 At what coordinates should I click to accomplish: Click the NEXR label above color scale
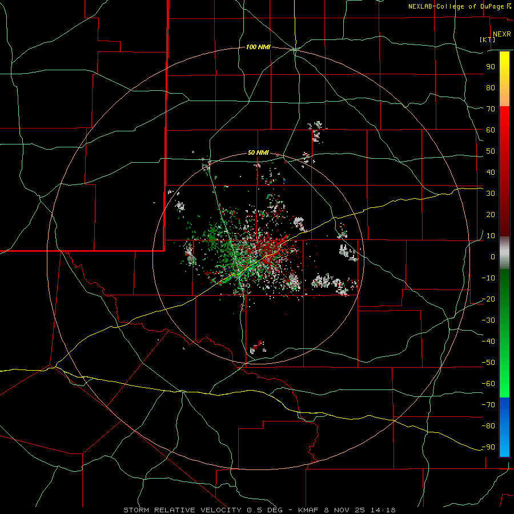[501, 34]
